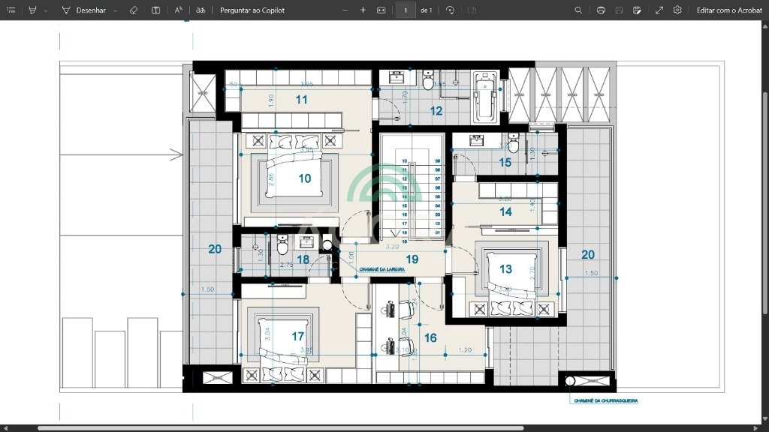This screenshot has height=432, width=769.
Task: Open the translate document tool
Action: point(200,10)
